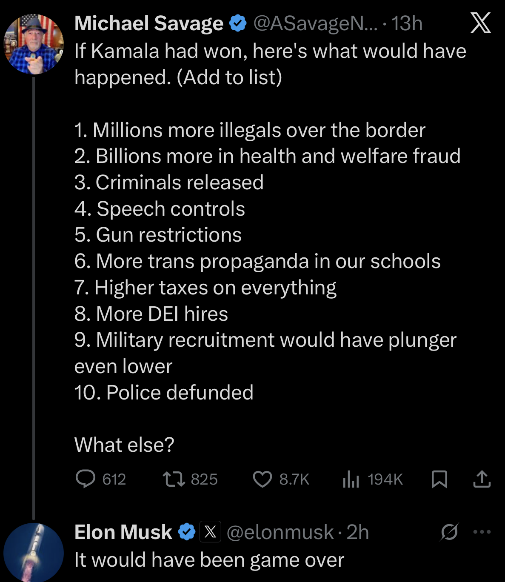Click Elon Musk's verified checkmark

186,531
